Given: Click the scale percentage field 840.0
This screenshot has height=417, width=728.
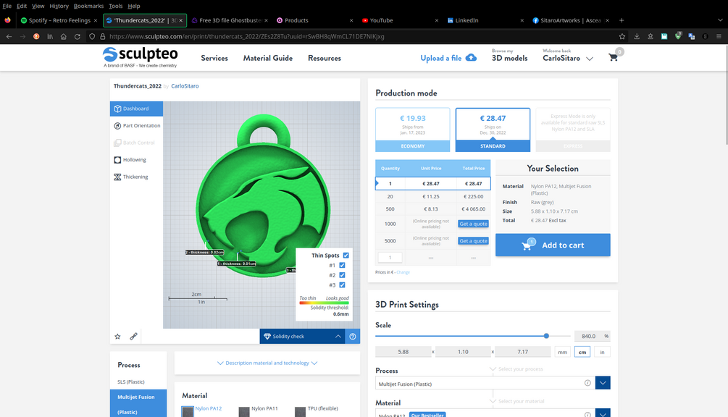Looking at the screenshot, I should (x=588, y=336).
